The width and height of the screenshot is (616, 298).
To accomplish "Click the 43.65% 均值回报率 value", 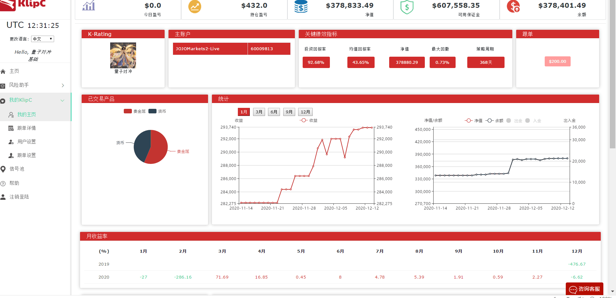I will tap(361, 63).
